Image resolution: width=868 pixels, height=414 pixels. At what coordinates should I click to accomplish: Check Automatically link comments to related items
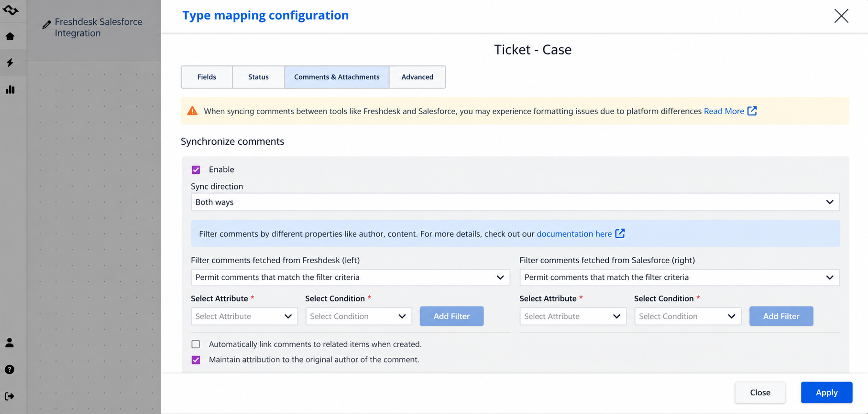[196, 344]
